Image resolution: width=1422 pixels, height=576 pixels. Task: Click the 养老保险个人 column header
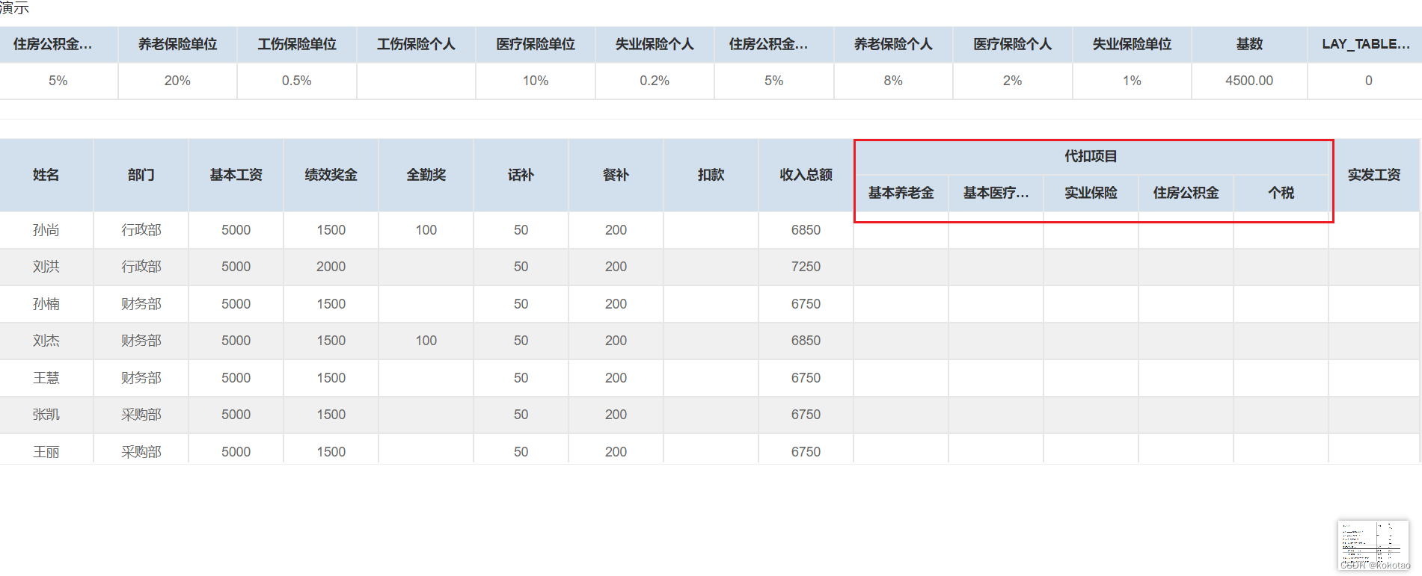893,44
